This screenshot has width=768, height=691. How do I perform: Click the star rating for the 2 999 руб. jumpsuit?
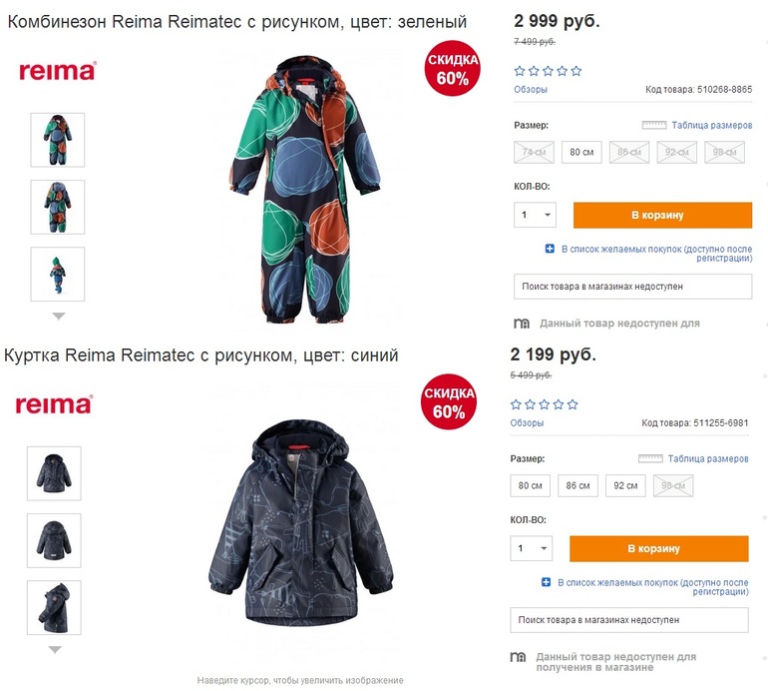548,71
